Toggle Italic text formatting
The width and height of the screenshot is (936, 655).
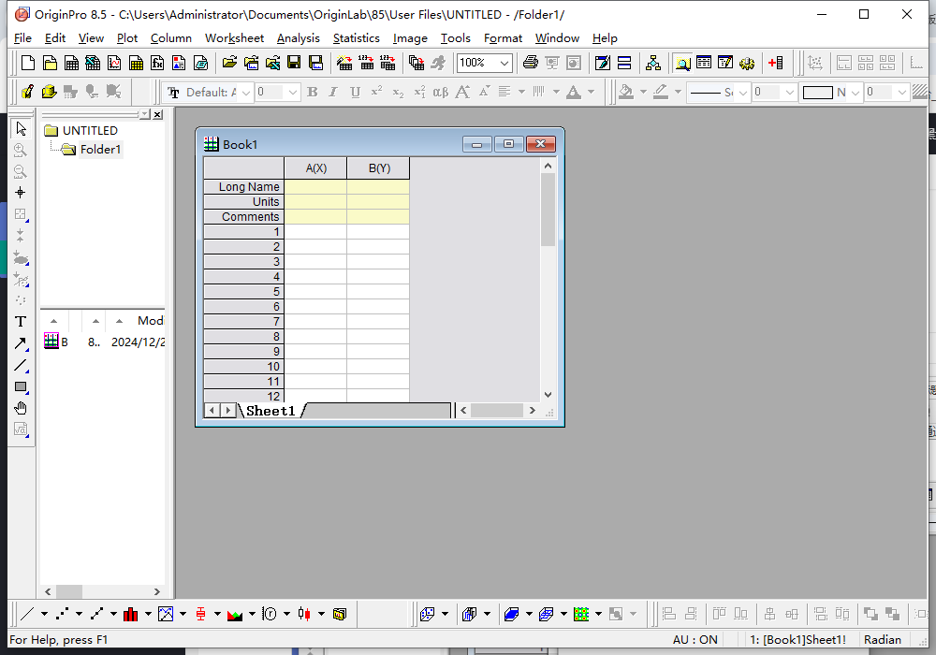click(333, 92)
